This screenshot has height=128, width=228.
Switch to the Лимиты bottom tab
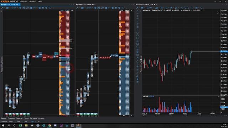coord(19,118)
